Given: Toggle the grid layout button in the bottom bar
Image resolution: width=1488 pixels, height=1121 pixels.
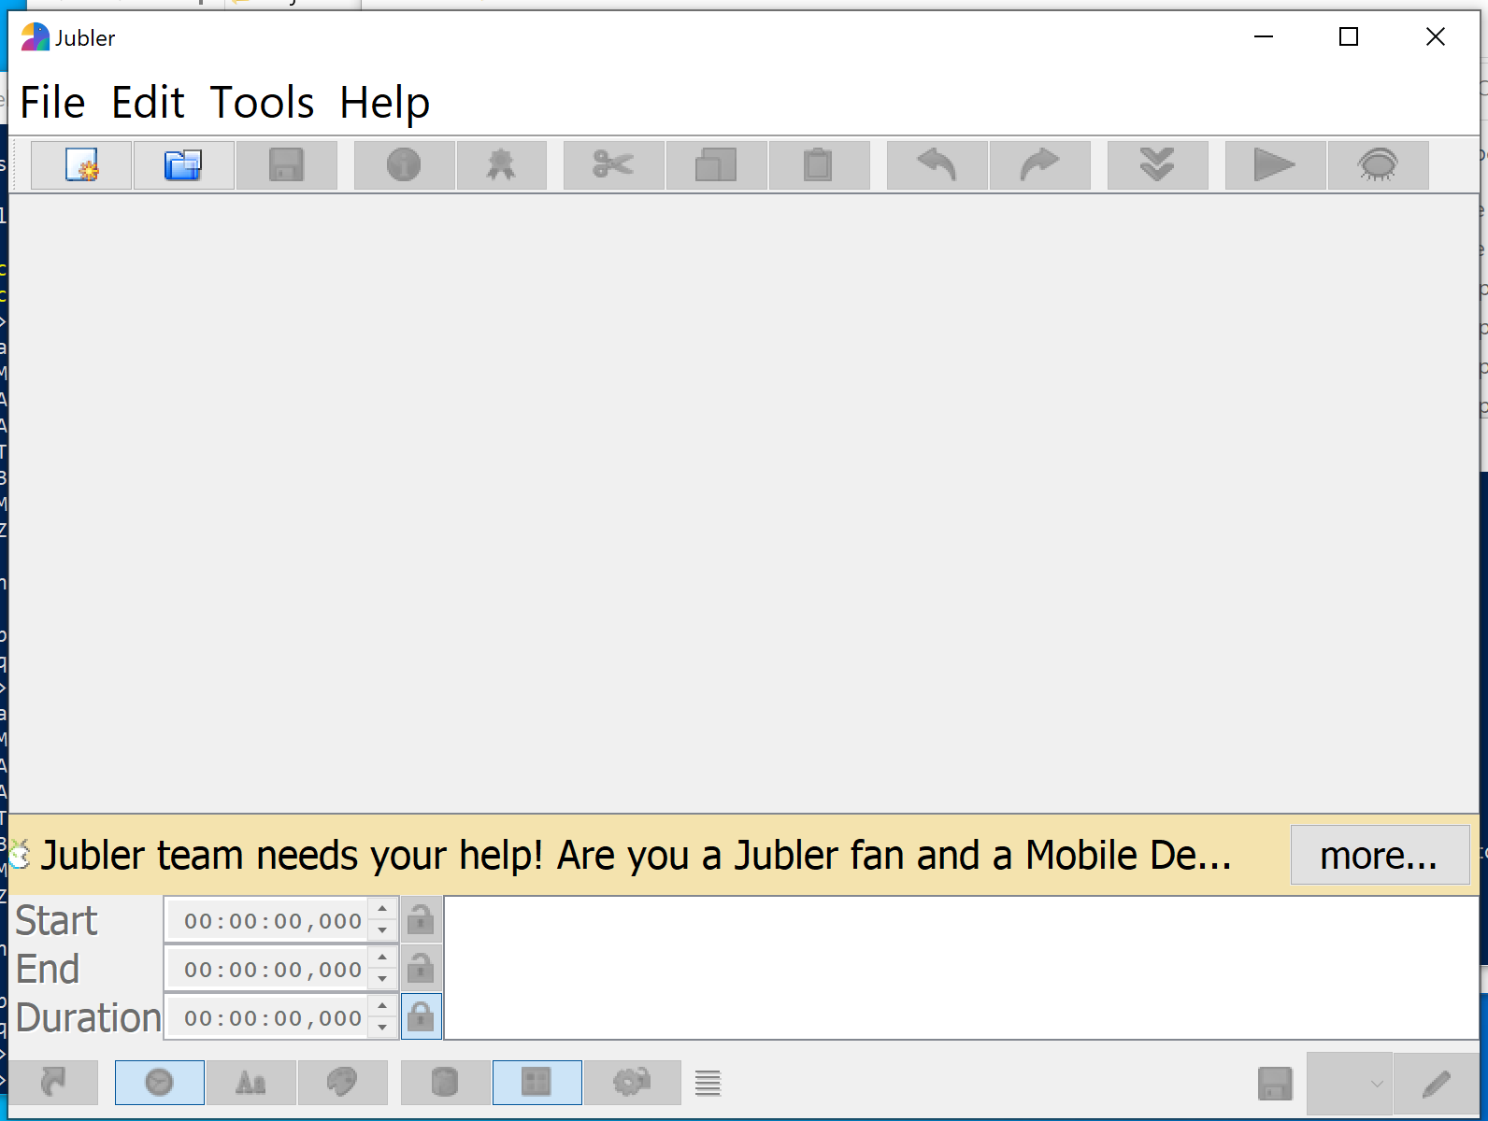Looking at the screenshot, I should [x=537, y=1083].
